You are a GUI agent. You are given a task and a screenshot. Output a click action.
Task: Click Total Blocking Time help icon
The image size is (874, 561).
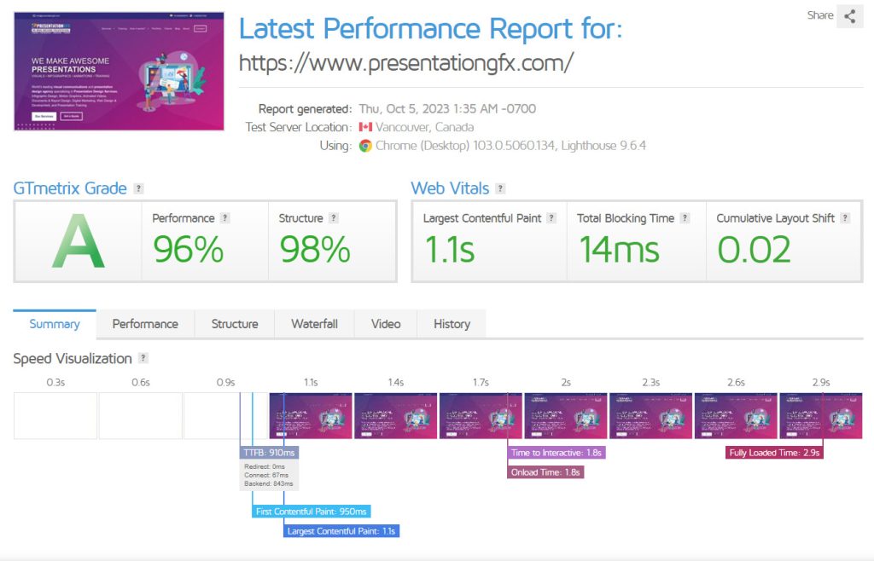point(685,218)
